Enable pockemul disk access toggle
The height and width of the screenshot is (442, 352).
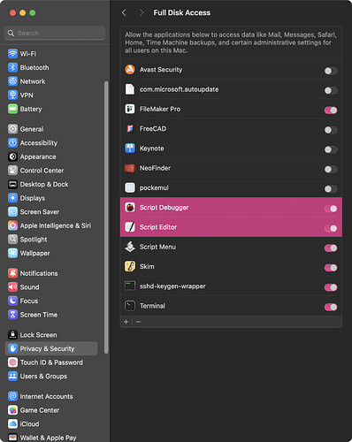(x=331, y=189)
